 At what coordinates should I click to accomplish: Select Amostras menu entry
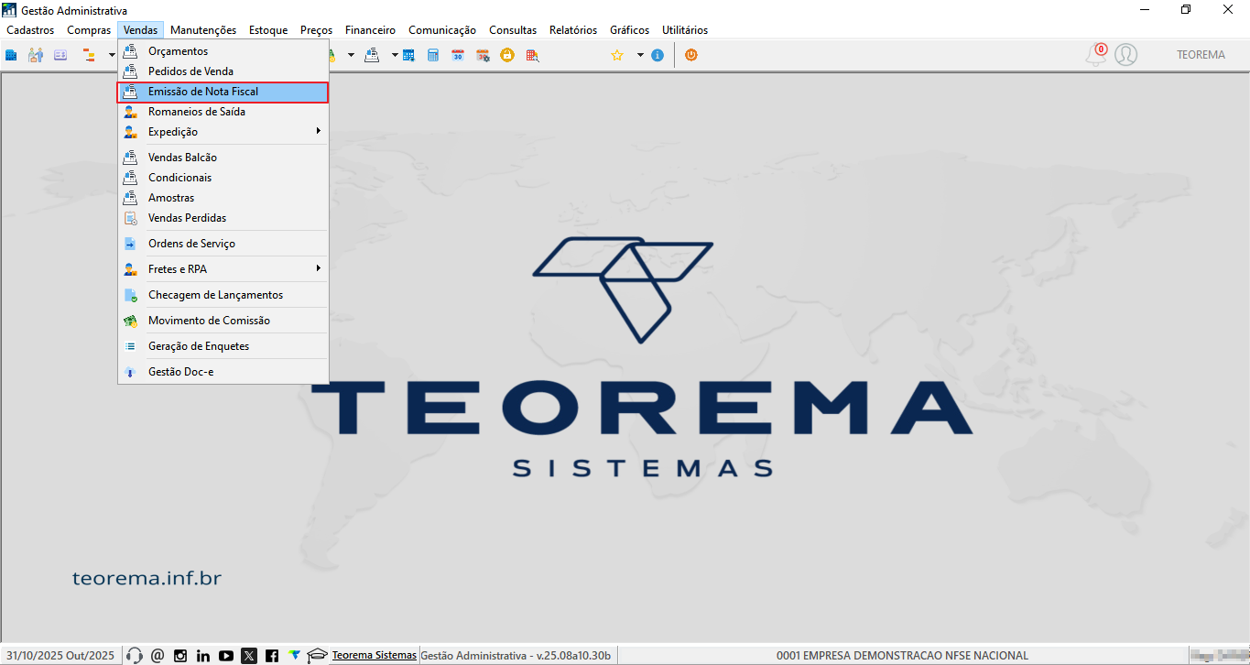(x=223, y=198)
